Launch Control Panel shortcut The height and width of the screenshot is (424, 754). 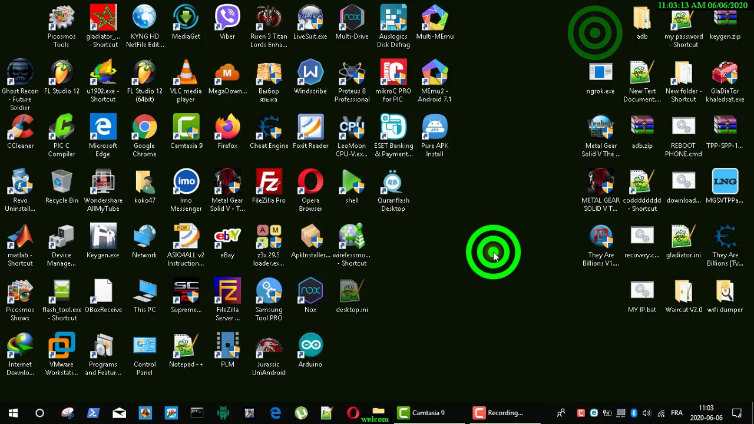click(144, 355)
